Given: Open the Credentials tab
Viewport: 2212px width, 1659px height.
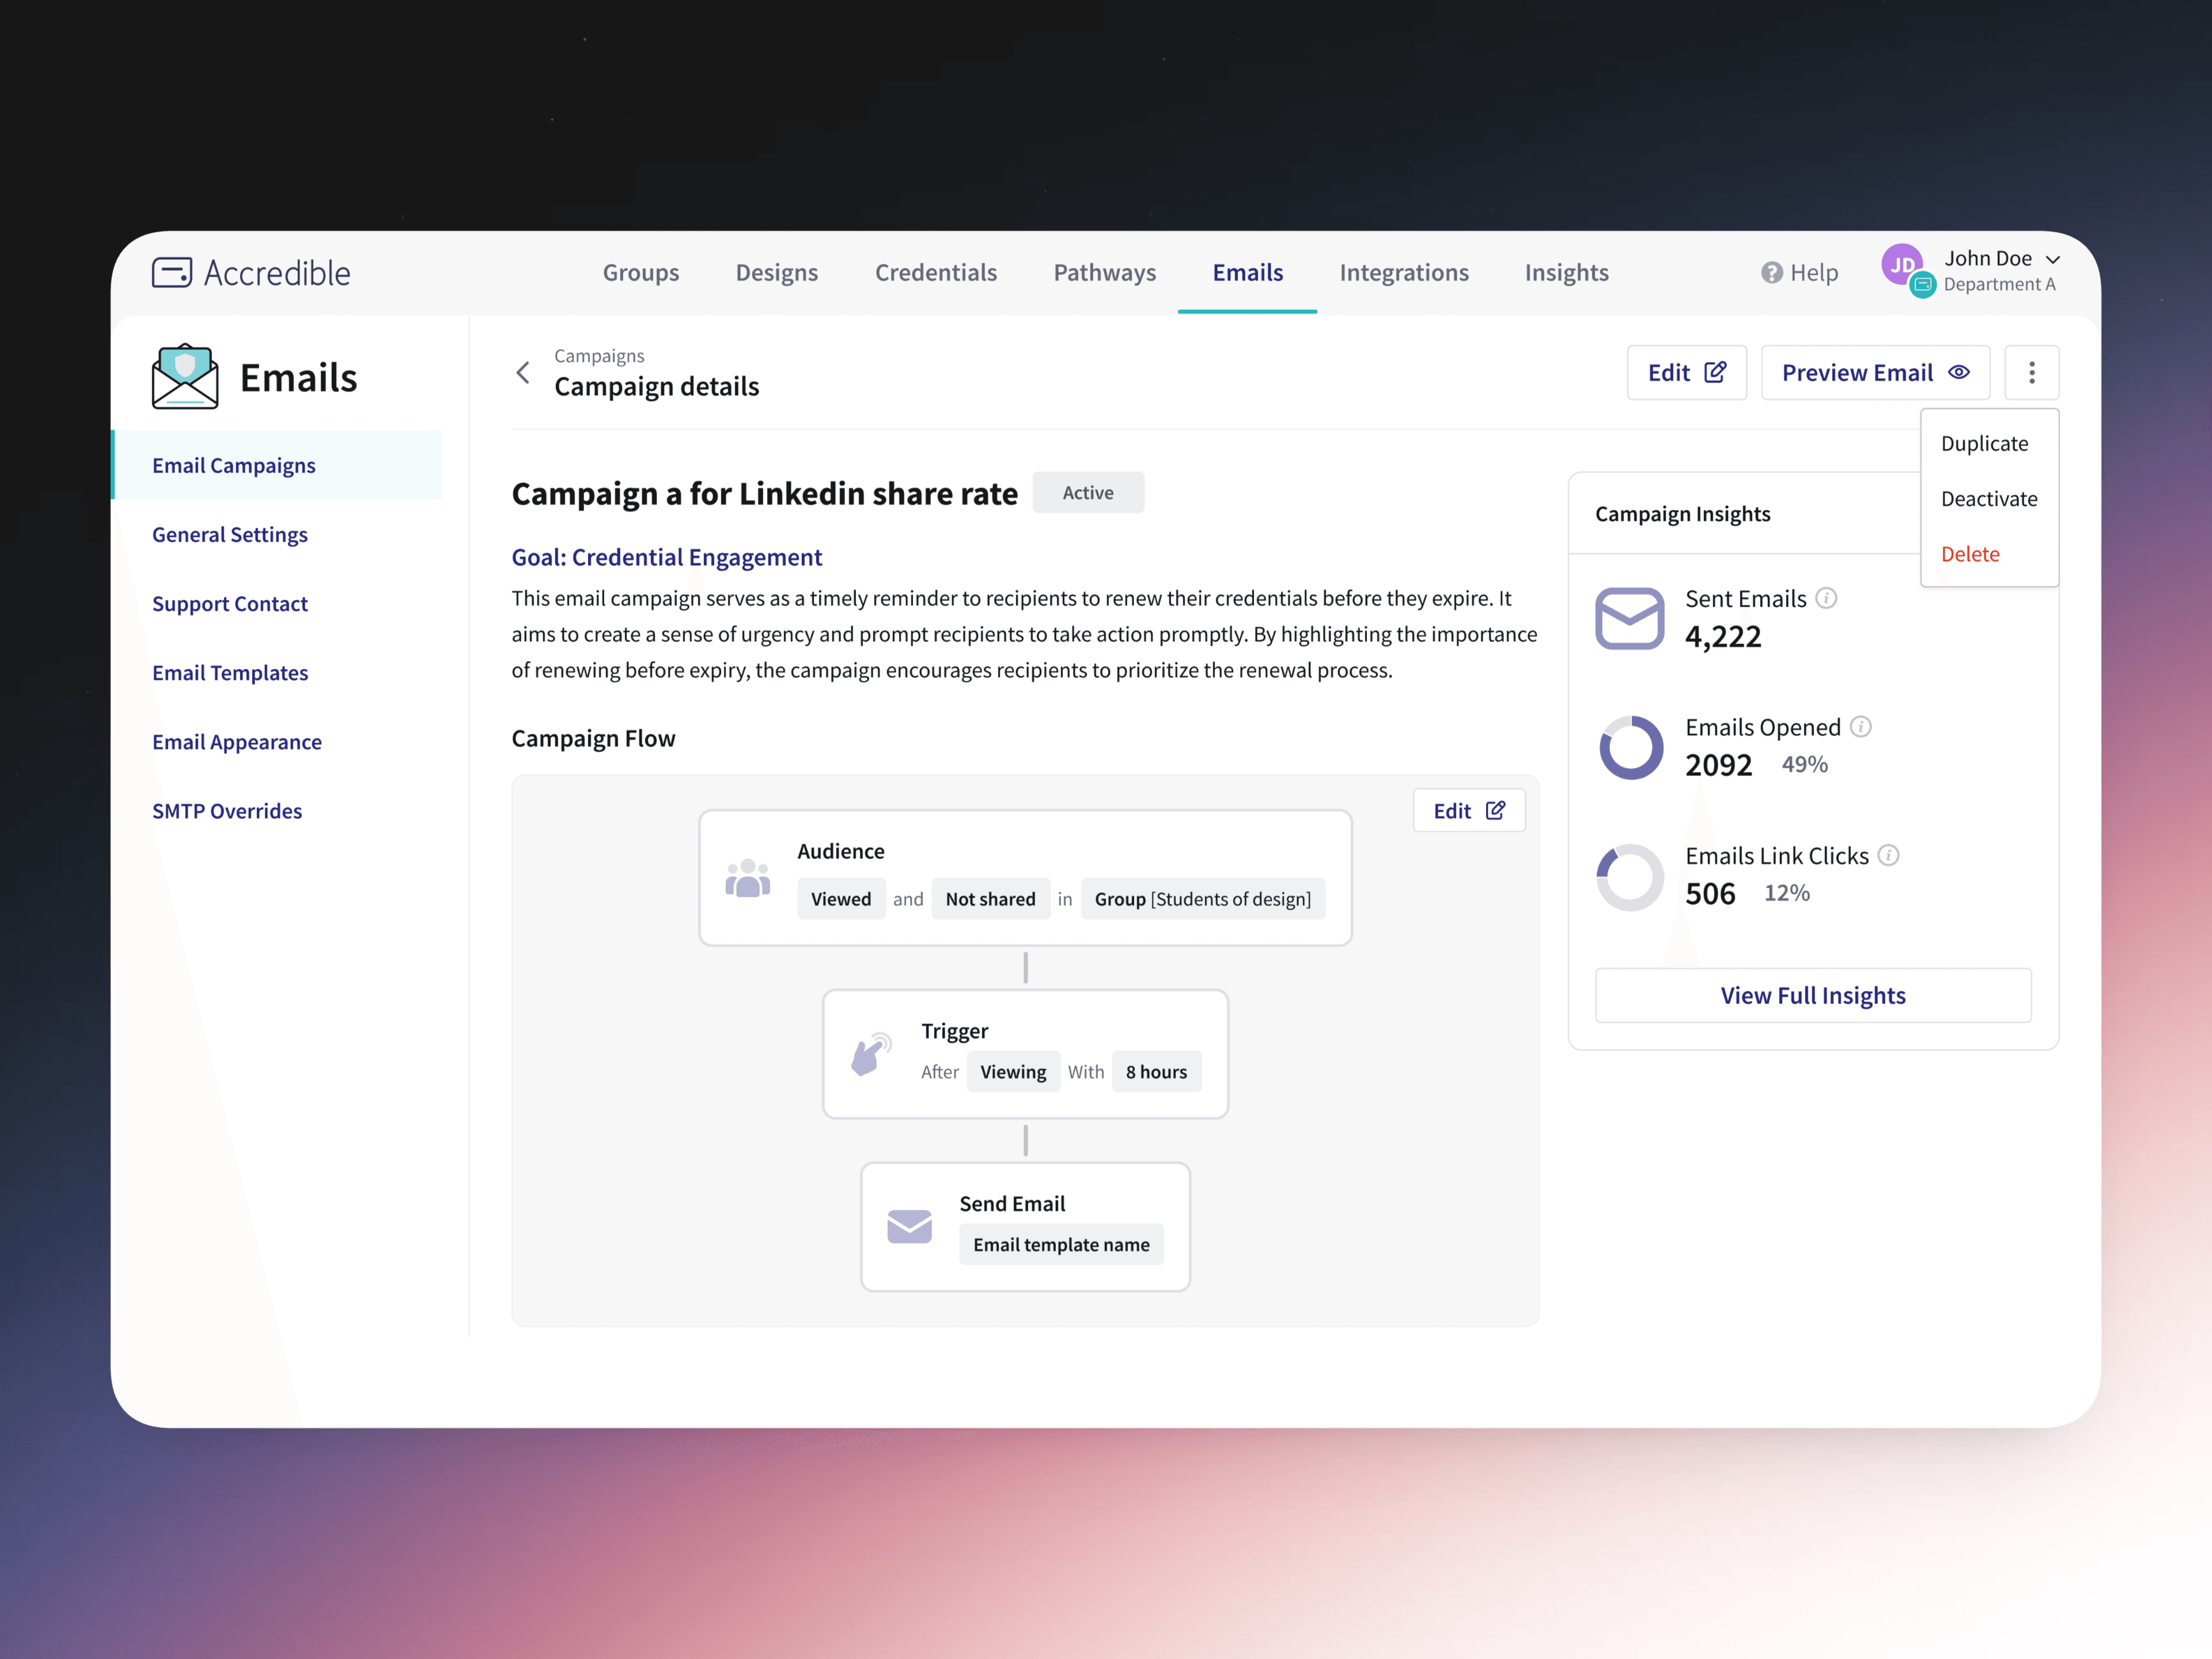Looking at the screenshot, I should (x=935, y=273).
